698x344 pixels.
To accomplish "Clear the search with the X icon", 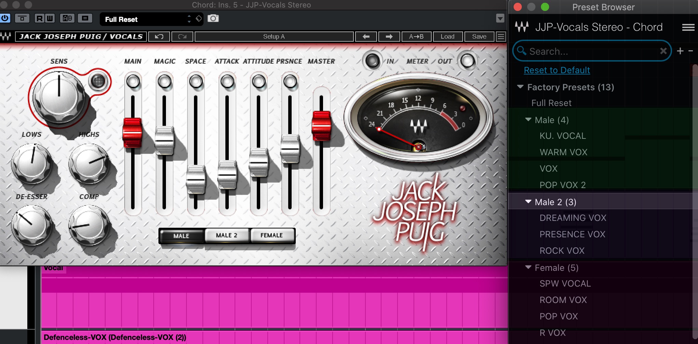I will [x=664, y=51].
